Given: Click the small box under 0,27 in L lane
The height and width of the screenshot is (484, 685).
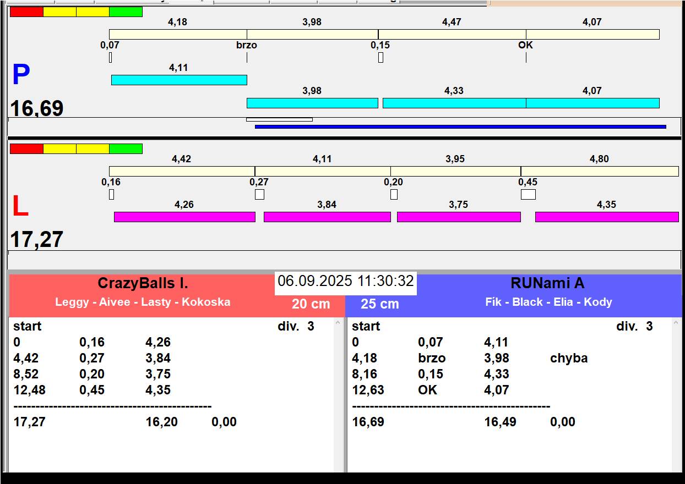Looking at the screenshot, I should [259, 194].
